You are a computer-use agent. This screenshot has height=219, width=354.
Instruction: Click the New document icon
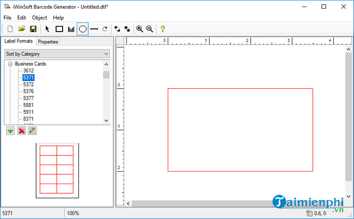click(x=10, y=29)
